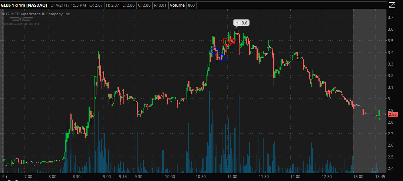Click the 8:00 time axis label
This screenshot has width=403, height=181.
[x=52, y=177]
